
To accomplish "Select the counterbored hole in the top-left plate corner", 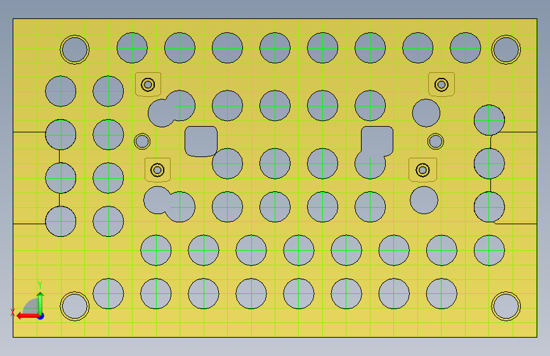I will click(74, 49).
